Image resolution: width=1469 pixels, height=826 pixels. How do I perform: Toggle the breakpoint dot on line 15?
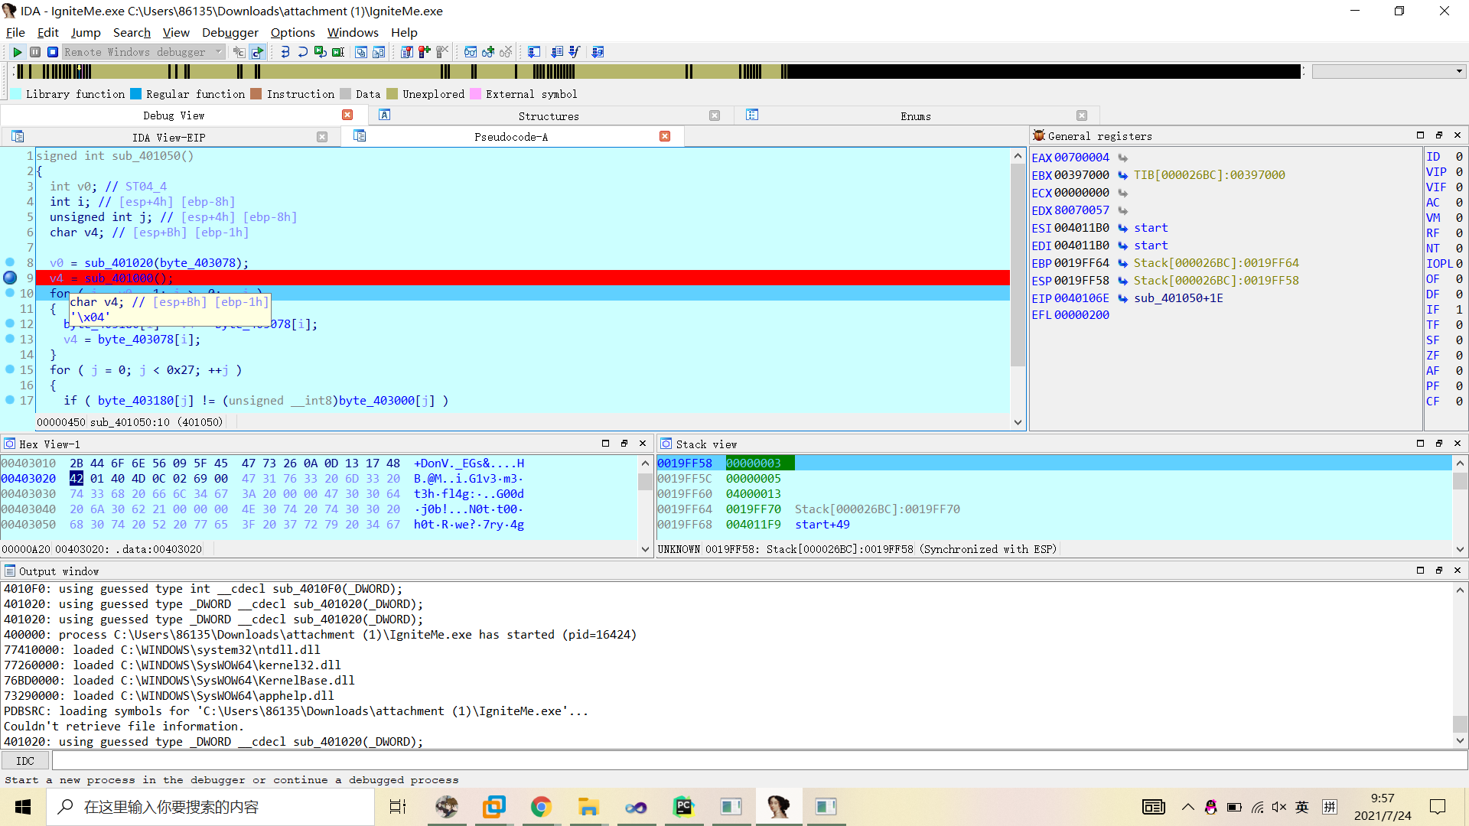click(10, 369)
